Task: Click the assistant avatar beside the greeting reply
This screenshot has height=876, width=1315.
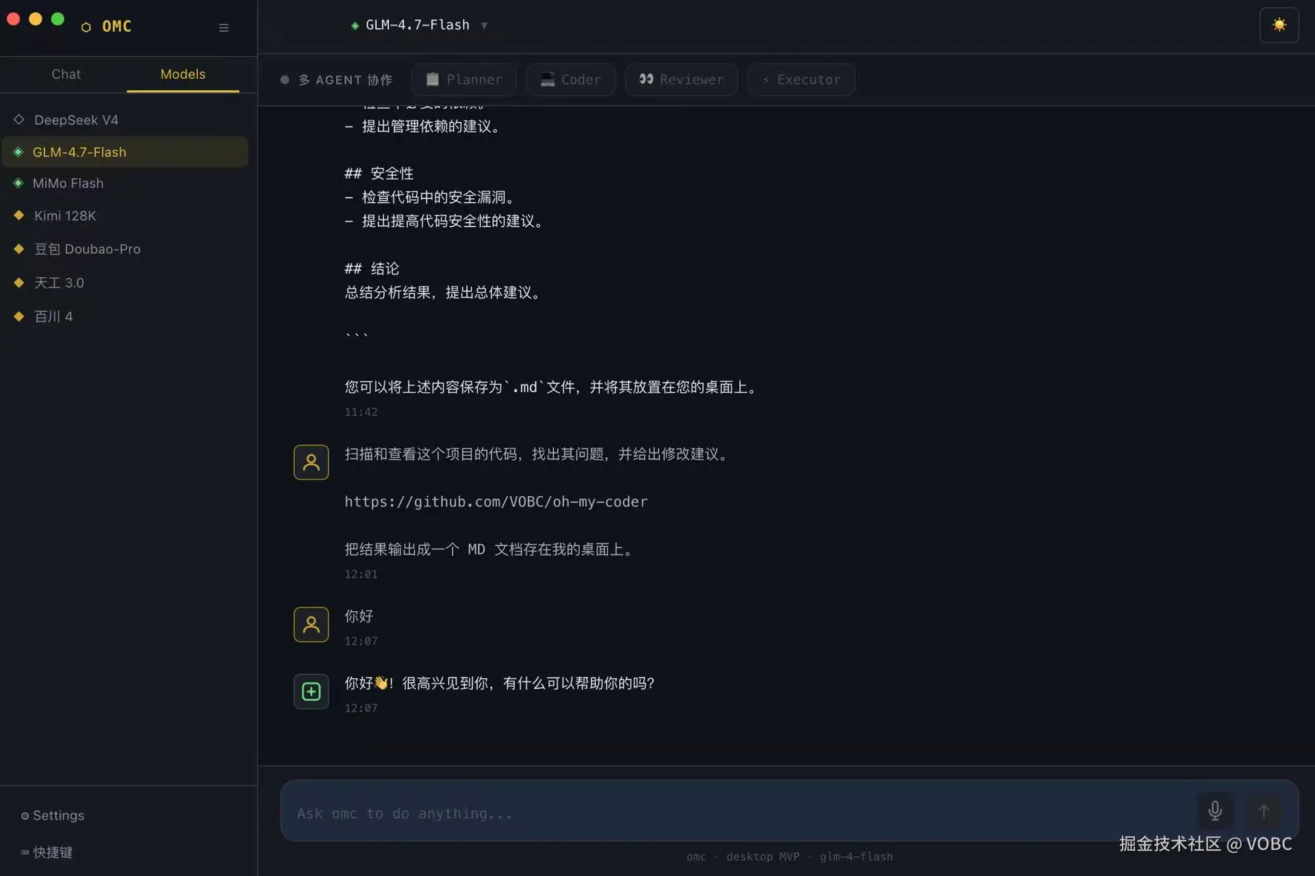Action: (311, 692)
